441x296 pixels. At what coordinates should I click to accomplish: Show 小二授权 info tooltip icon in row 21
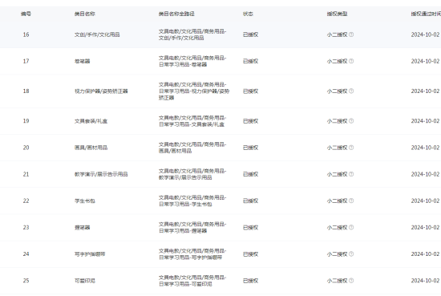tap(351, 174)
